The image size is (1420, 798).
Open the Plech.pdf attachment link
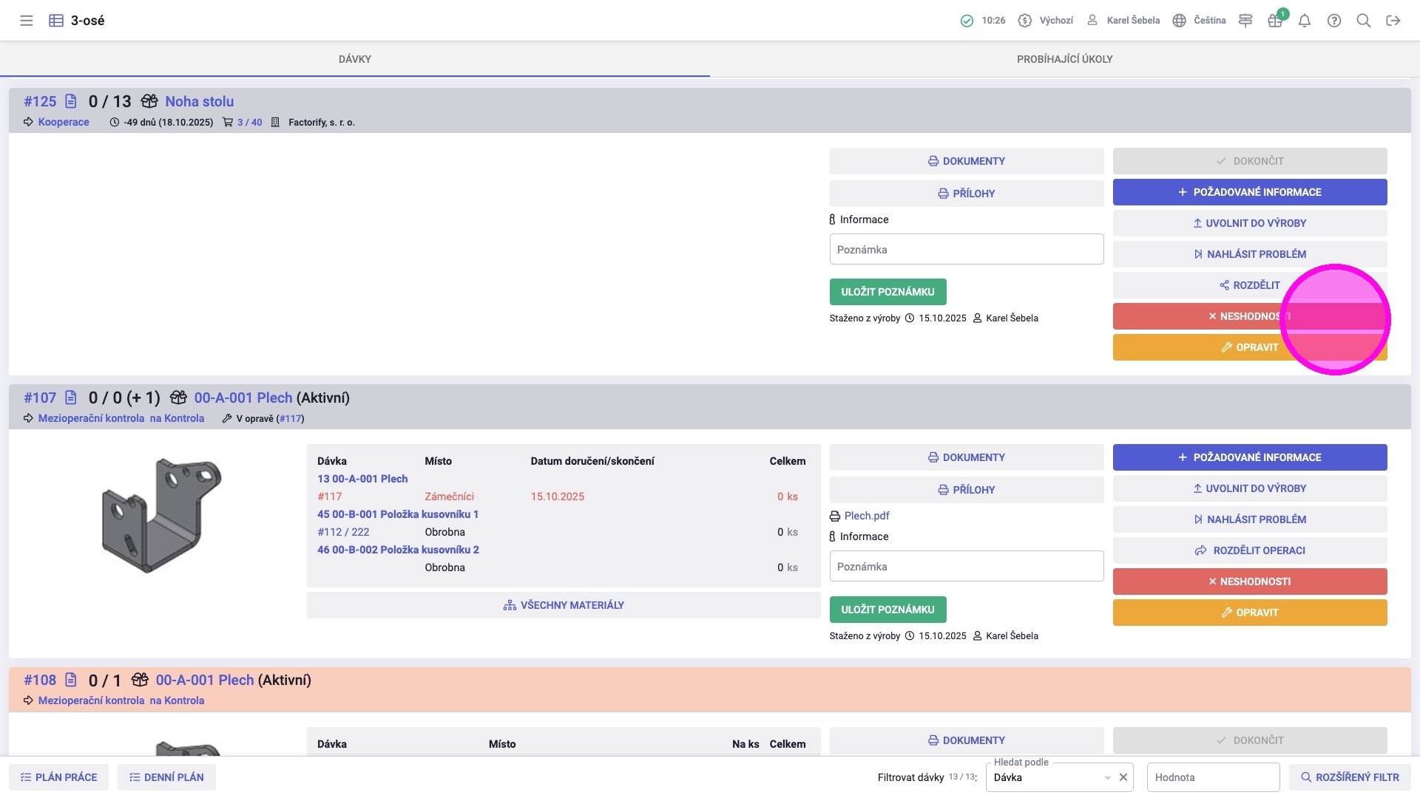pos(866,516)
